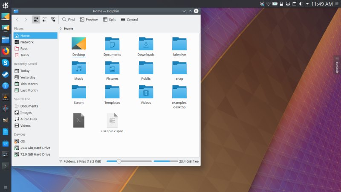The image size is (341, 192).
Task: Go forward with the right arrow button
Action: tap(26, 20)
